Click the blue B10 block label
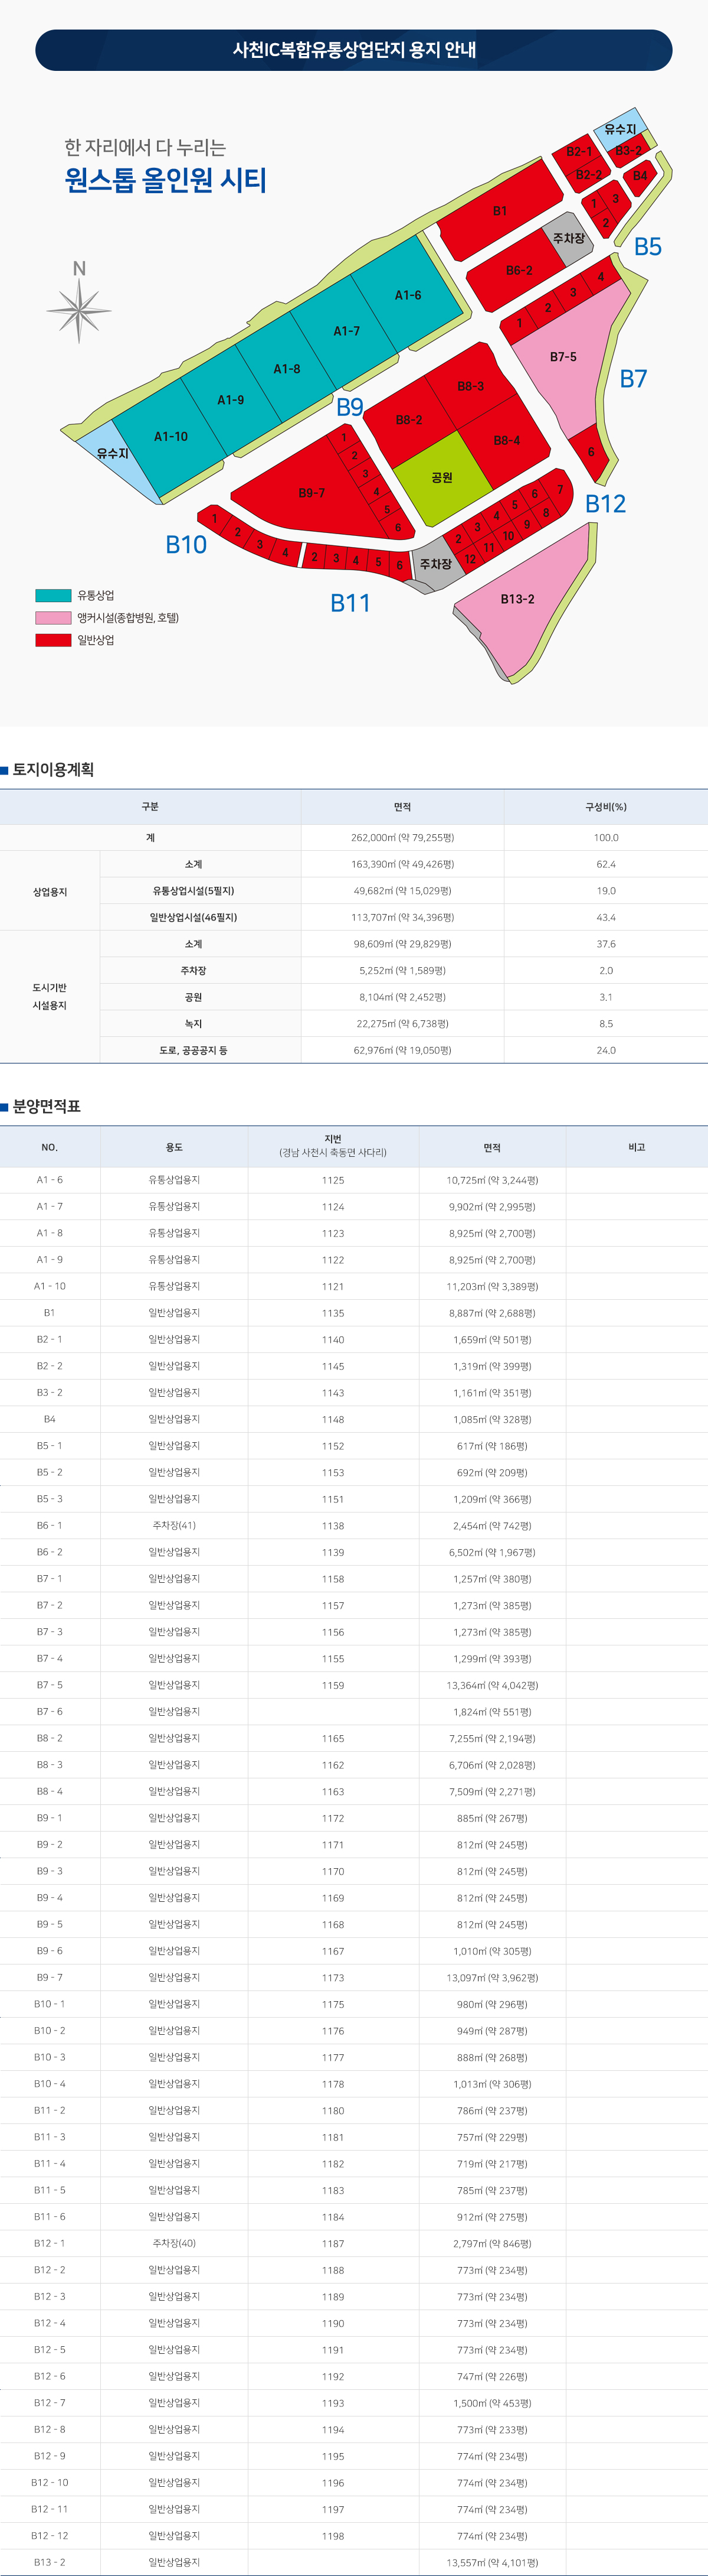The height and width of the screenshot is (2576, 708). (186, 545)
